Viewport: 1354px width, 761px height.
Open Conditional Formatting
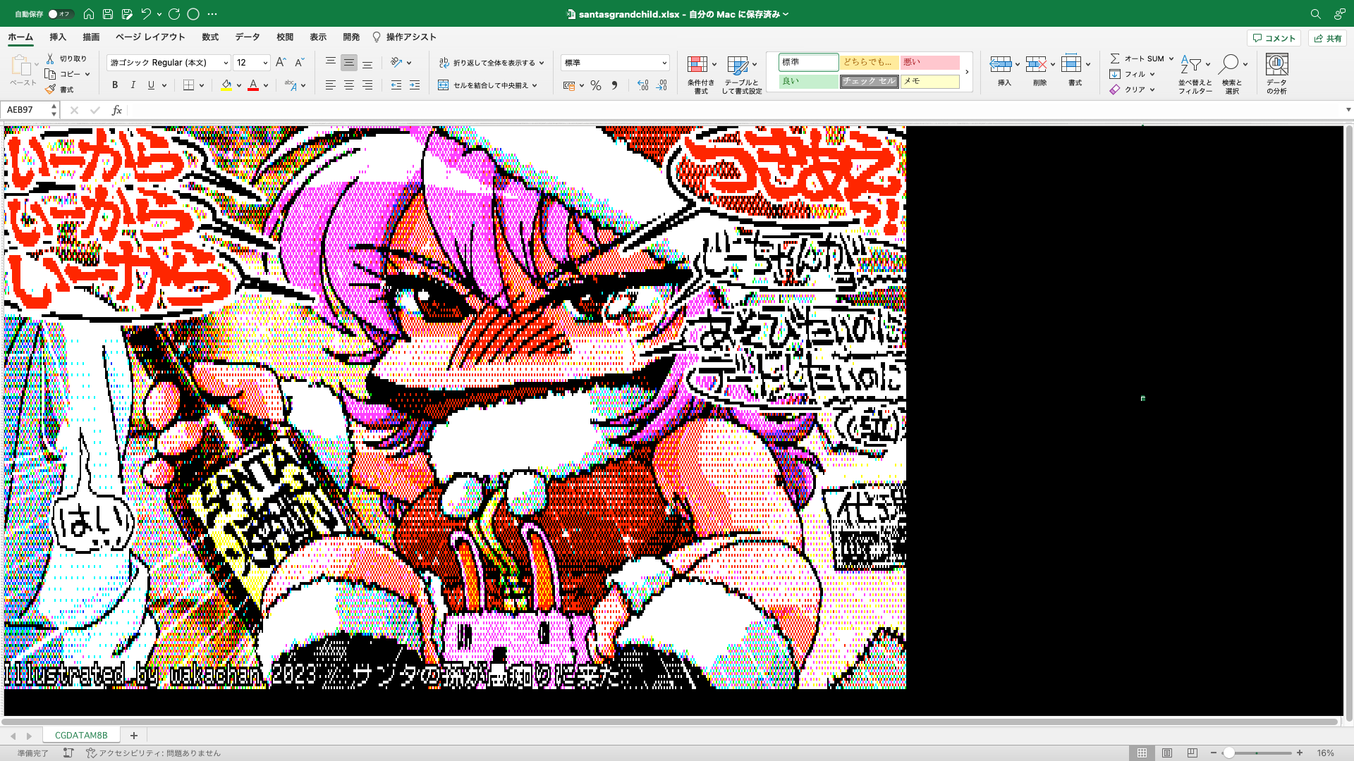coord(701,74)
